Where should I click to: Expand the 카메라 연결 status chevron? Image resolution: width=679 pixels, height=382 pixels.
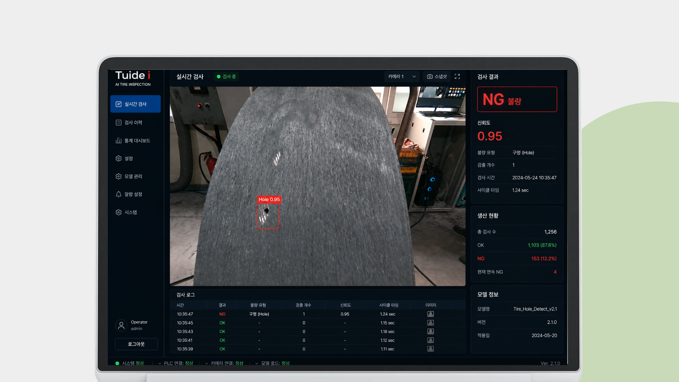click(x=207, y=363)
